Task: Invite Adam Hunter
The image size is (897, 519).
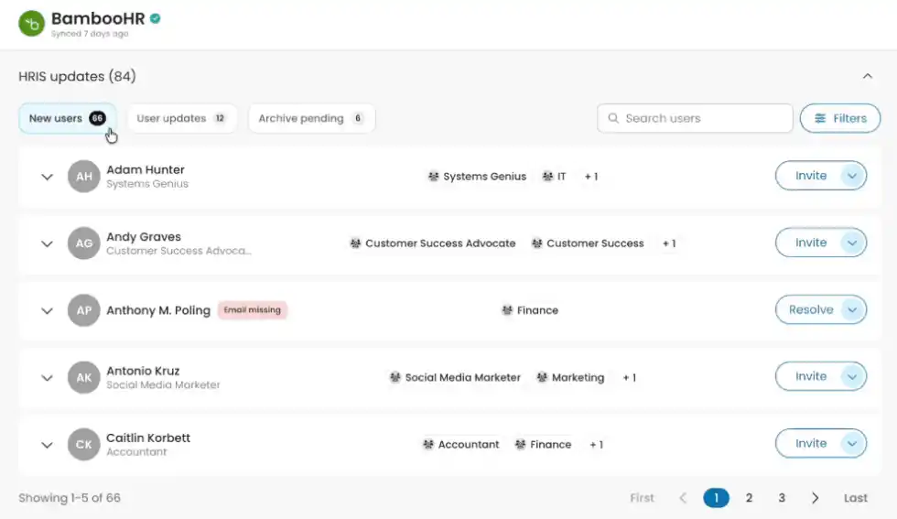Action: (x=811, y=176)
